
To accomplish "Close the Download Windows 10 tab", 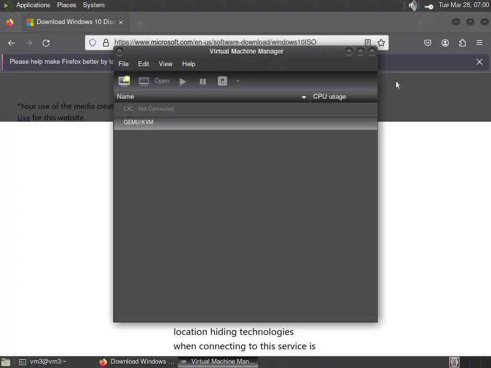I will tap(121, 22).
